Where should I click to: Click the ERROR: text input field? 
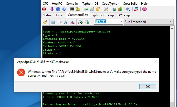[107, 22]
